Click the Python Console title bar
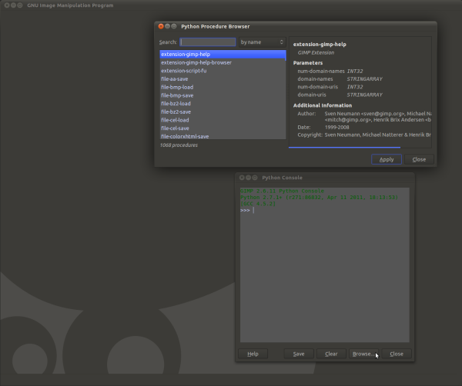The image size is (462, 386). 325,178
